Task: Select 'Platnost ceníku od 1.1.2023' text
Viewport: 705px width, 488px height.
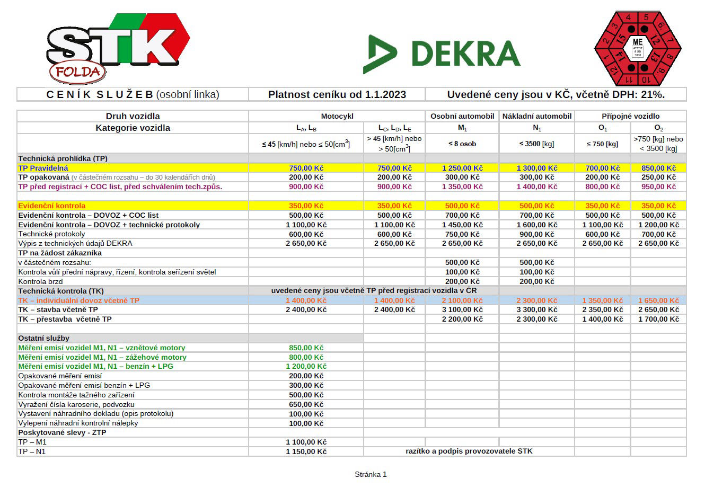Action: pos(337,95)
